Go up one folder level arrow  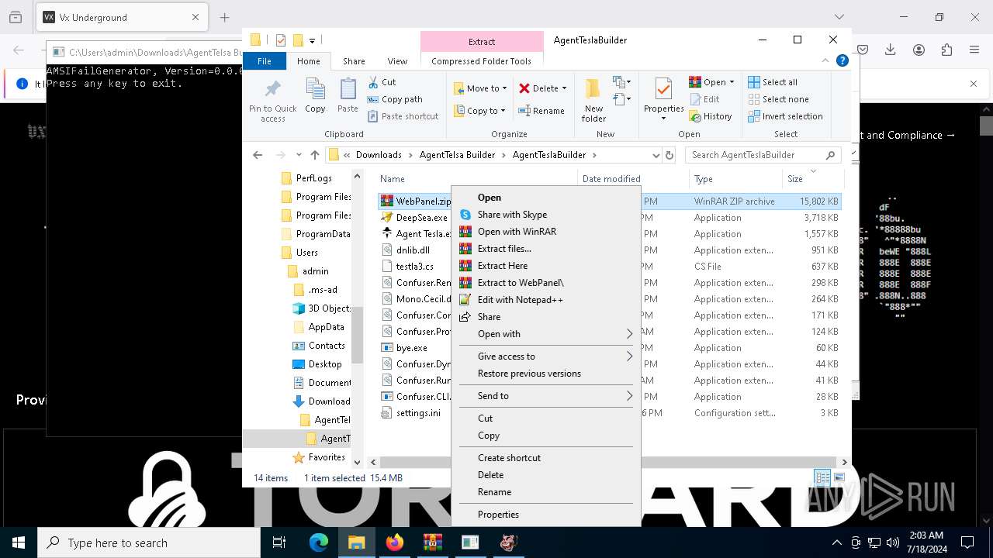click(314, 155)
